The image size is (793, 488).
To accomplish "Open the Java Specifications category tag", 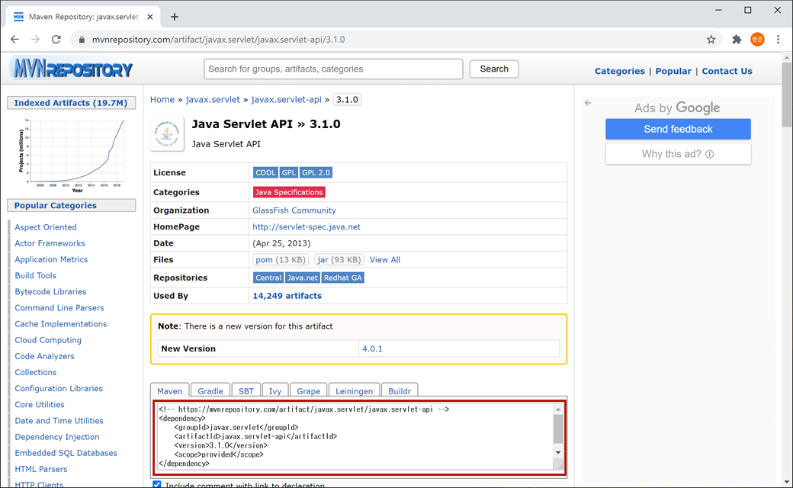I will point(289,192).
